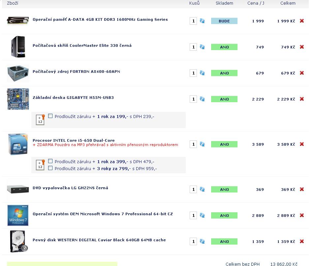
Task: Remove LG GH22NS DVD burner from cart
Action: click(302, 190)
